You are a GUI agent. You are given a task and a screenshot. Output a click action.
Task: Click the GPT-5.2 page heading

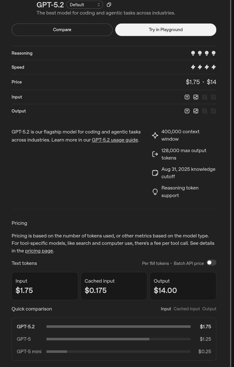50,5
